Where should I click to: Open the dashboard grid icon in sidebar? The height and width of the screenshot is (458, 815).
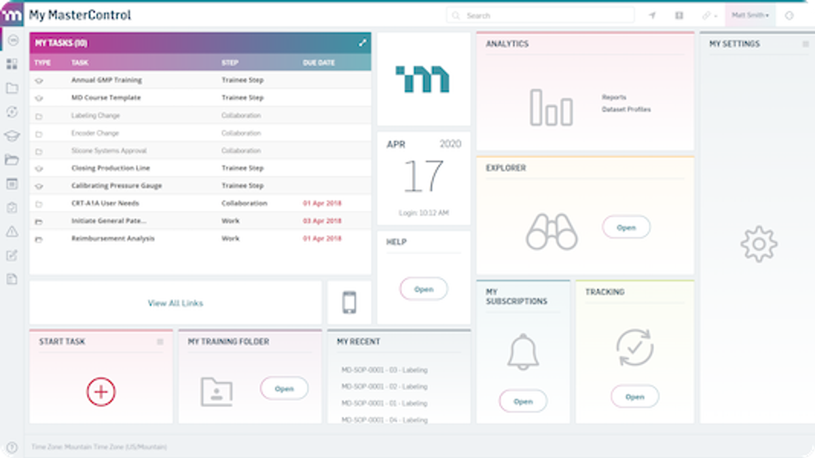point(12,65)
